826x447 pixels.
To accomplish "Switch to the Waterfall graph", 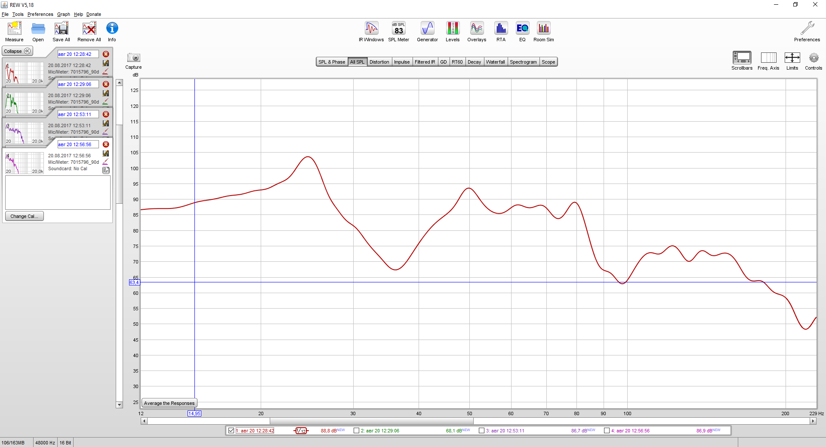I will [x=496, y=62].
